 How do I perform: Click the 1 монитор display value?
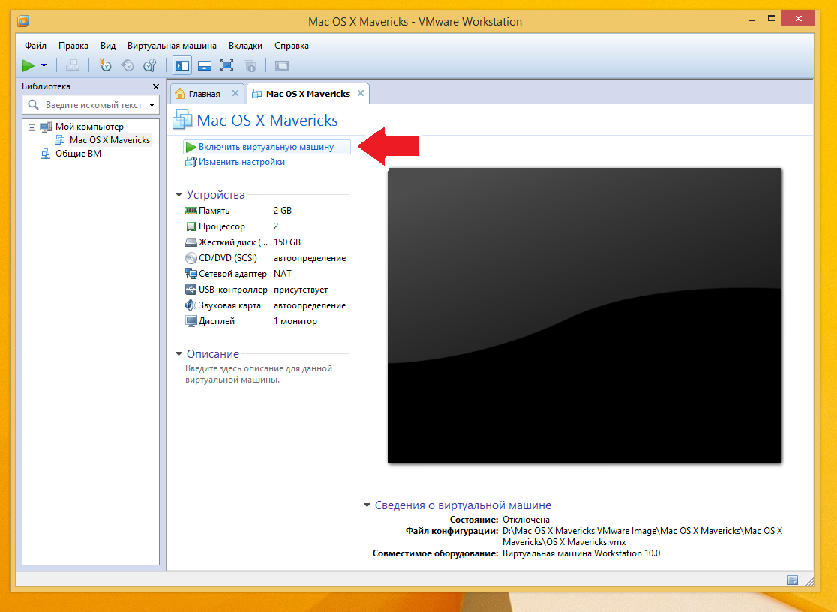tap(295, 321)
